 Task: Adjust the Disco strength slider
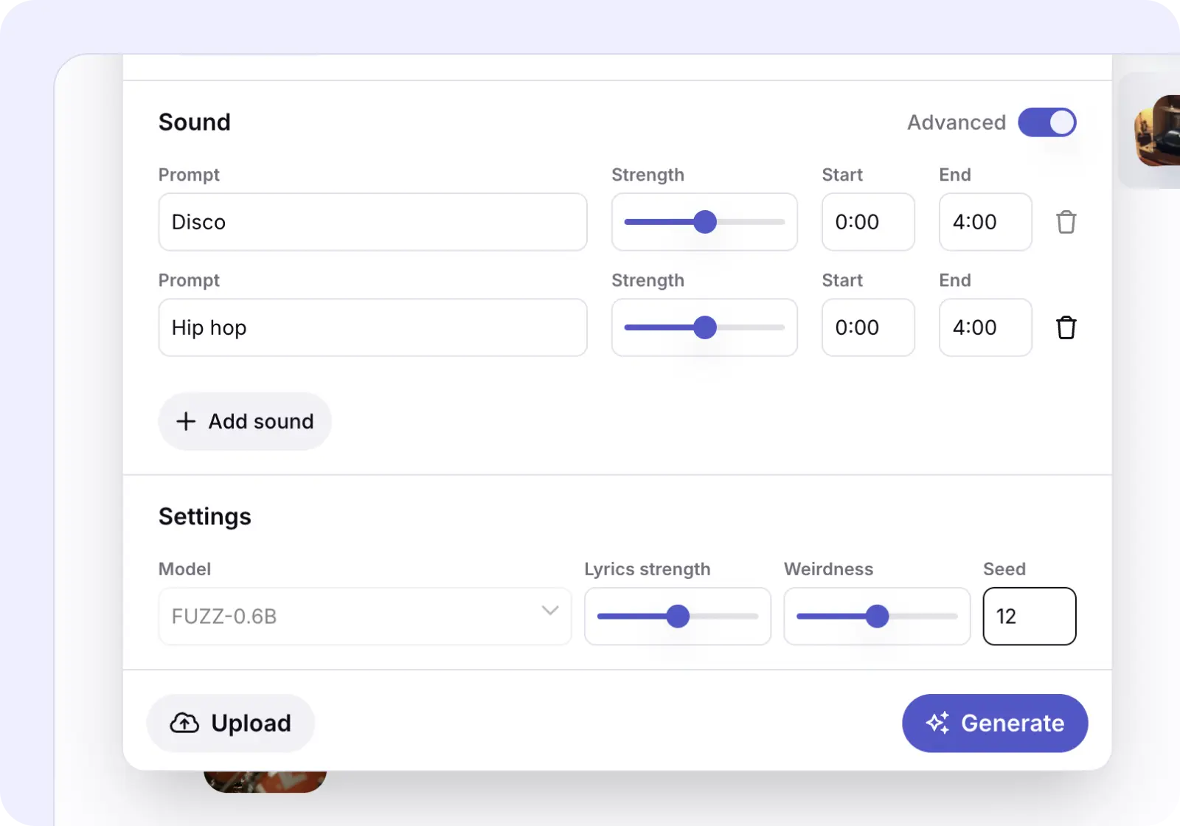pyautogui.click(x=704, y=222)
